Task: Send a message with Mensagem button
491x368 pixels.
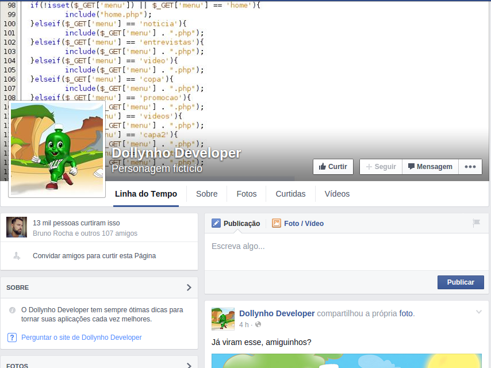Action: click(x=430, y=167)
